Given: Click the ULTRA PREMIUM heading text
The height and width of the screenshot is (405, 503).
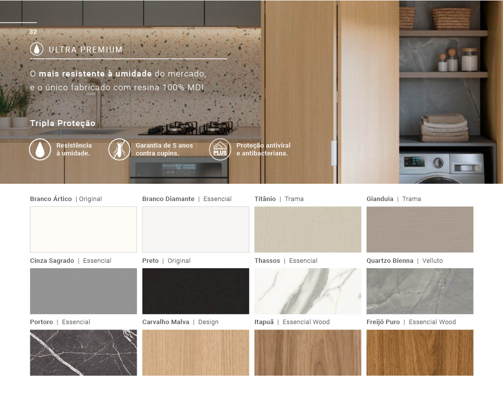Looking at the screenshot, I should 85,50.
